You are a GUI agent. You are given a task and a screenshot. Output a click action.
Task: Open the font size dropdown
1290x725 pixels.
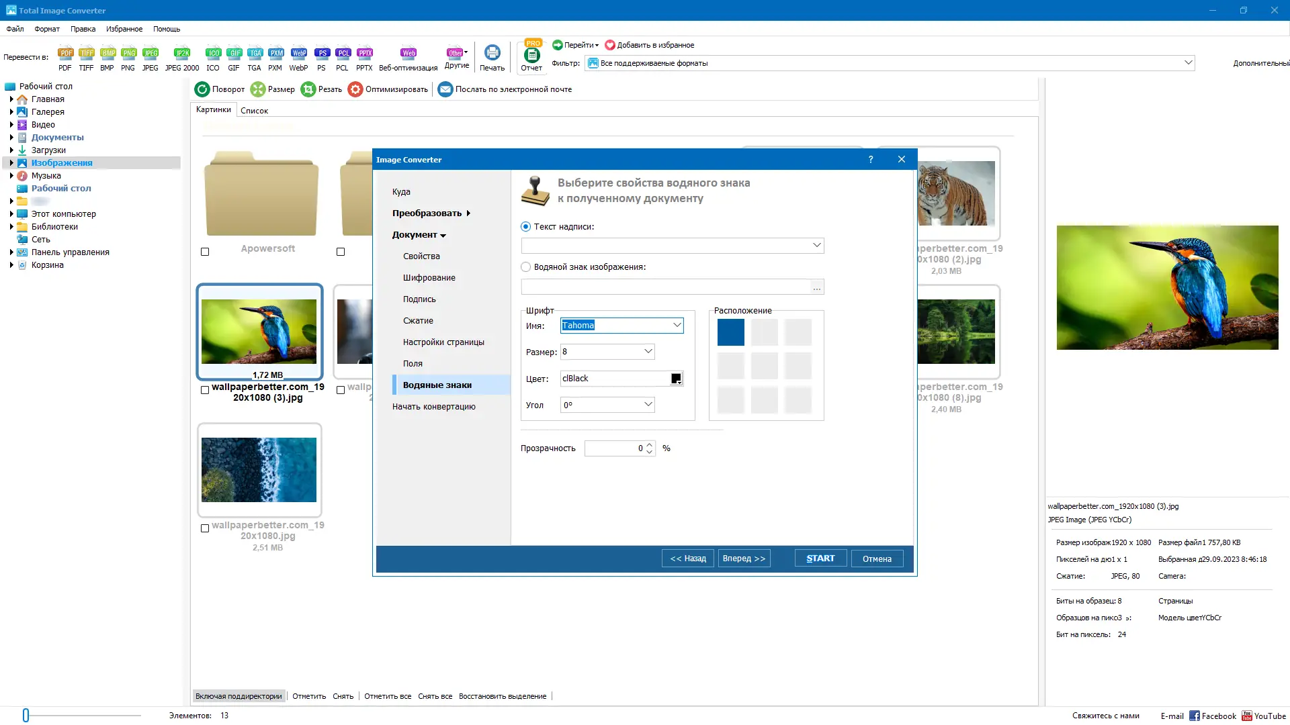(x=647, y=351)
